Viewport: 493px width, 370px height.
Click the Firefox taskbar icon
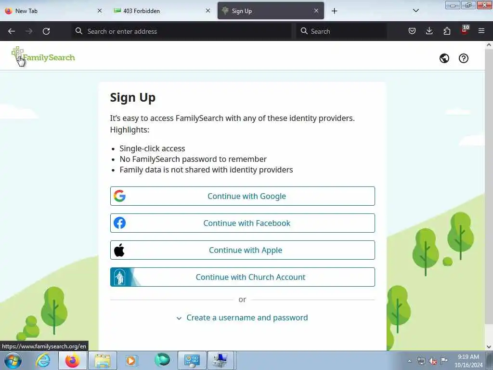(72, 360)
